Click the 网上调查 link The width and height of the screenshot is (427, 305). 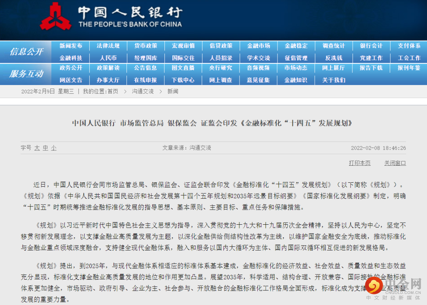point(221,80)
